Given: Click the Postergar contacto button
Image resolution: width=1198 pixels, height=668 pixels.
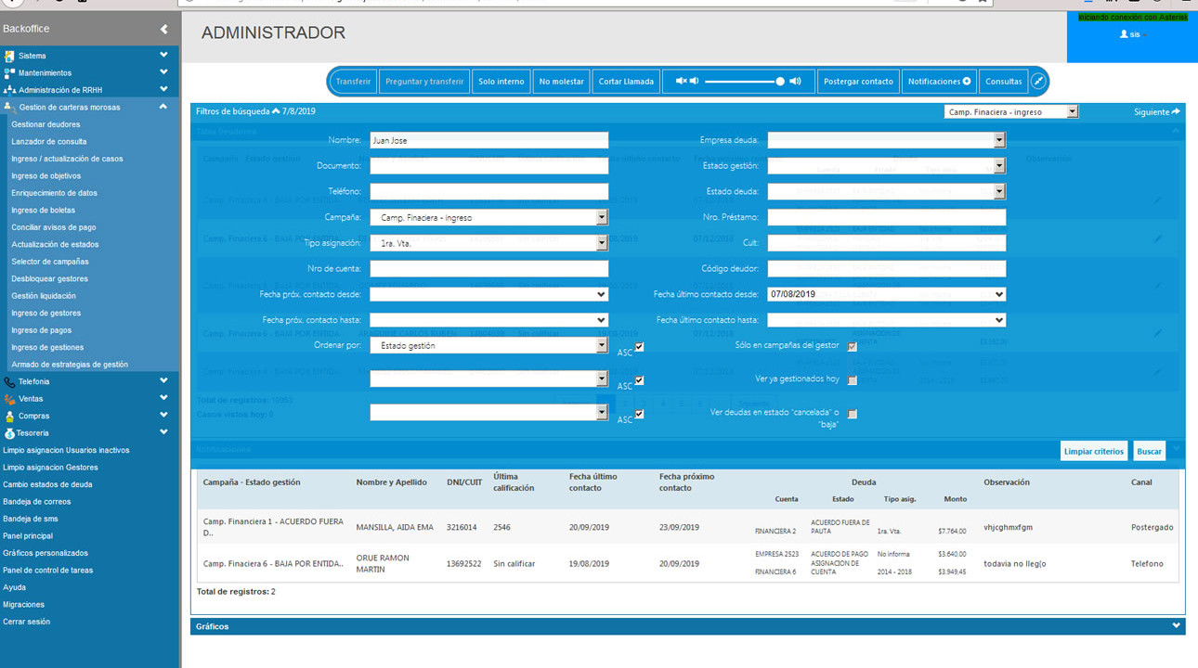Looking at the screenshot, I should coord(858,82).
